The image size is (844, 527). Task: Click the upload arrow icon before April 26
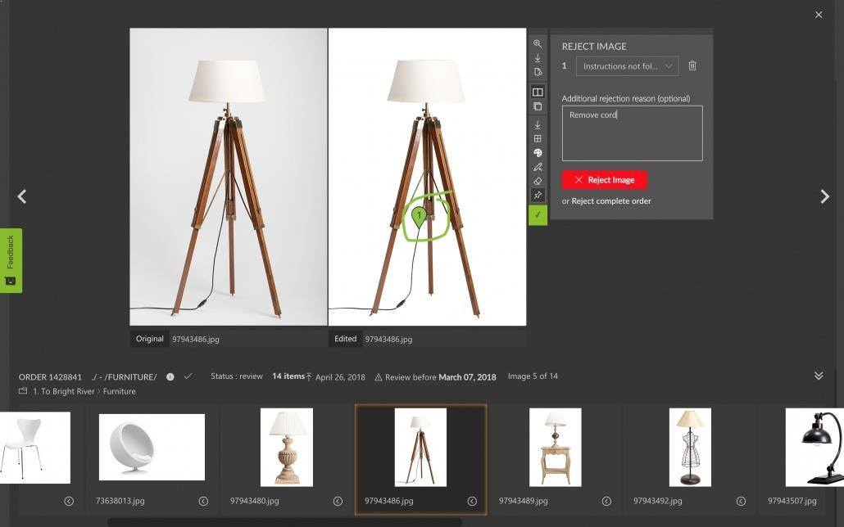point(309,377)
